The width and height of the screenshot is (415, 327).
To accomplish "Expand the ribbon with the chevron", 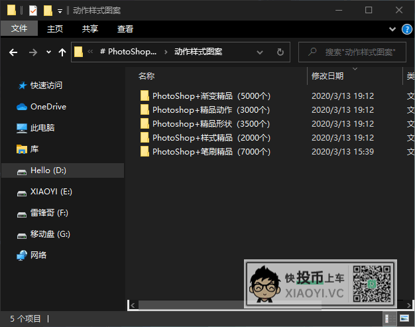I will (392, 29).
